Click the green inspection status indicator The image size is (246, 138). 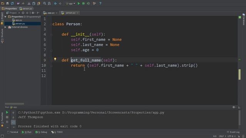pyautogui.click(x=240, y=17)
